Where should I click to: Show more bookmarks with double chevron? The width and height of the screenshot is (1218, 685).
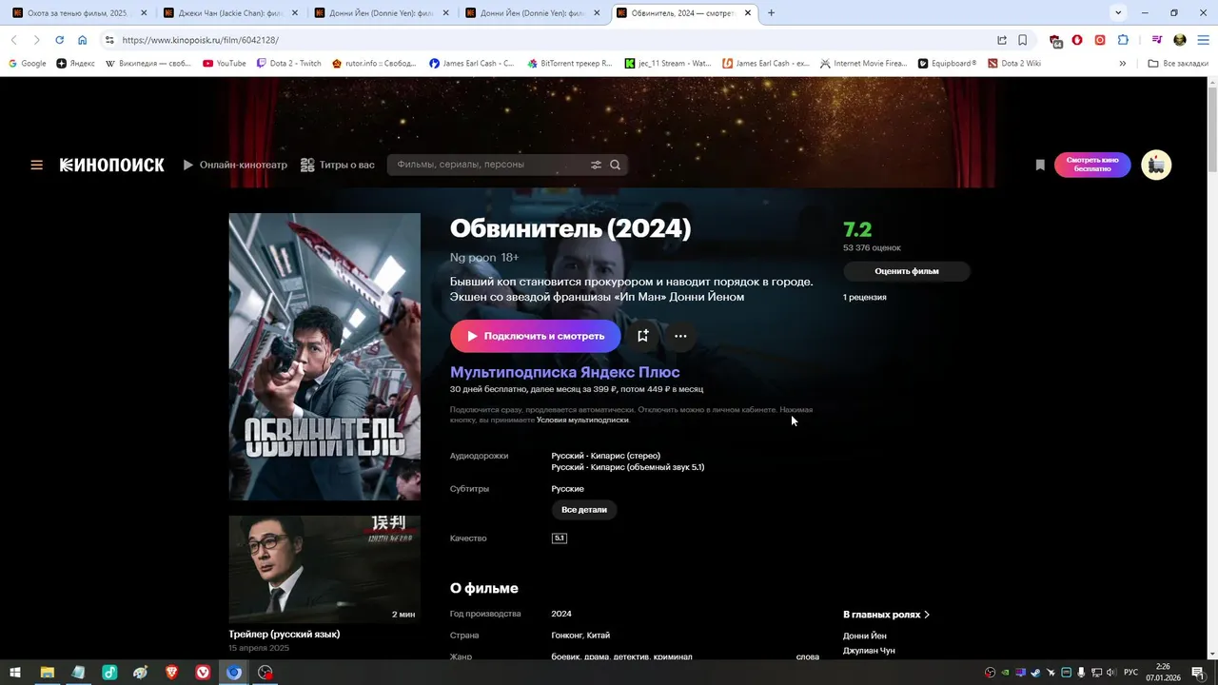point(1123,64)
